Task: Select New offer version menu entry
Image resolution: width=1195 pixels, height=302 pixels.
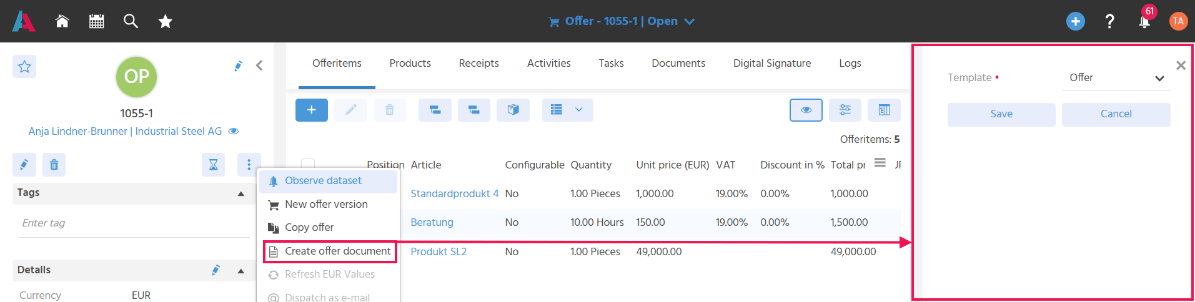Action: 328,205
